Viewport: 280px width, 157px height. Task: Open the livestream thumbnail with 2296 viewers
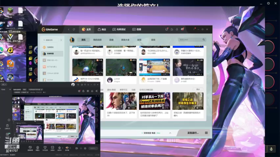[x=154, y=67]
